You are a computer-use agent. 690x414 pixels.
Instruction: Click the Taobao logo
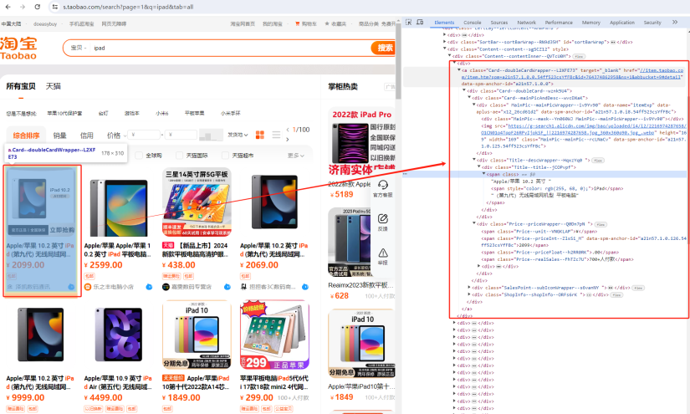18,48
